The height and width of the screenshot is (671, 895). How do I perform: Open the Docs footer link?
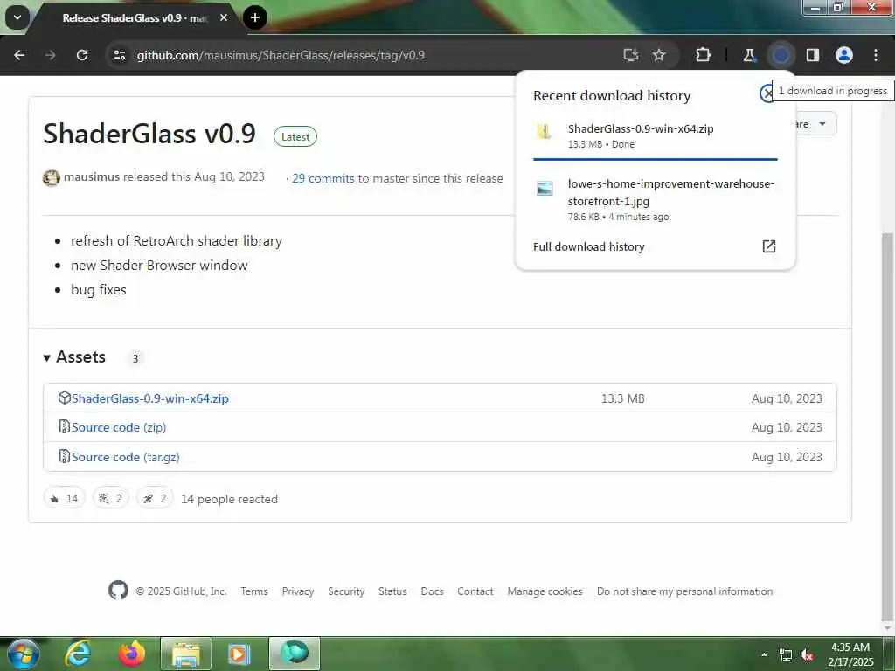[432, 591]
